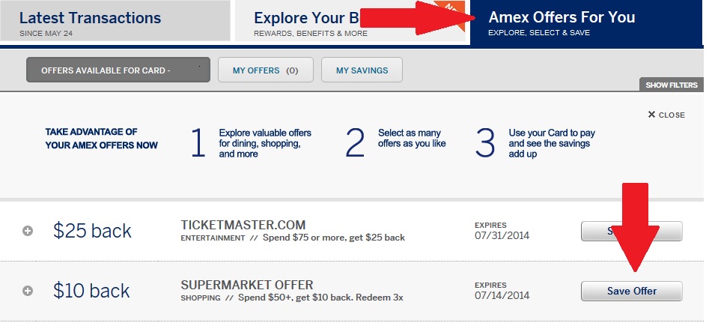Save the Supermarket $10 back offer
This screenshot has height=323, width=709.
(631, 291)
